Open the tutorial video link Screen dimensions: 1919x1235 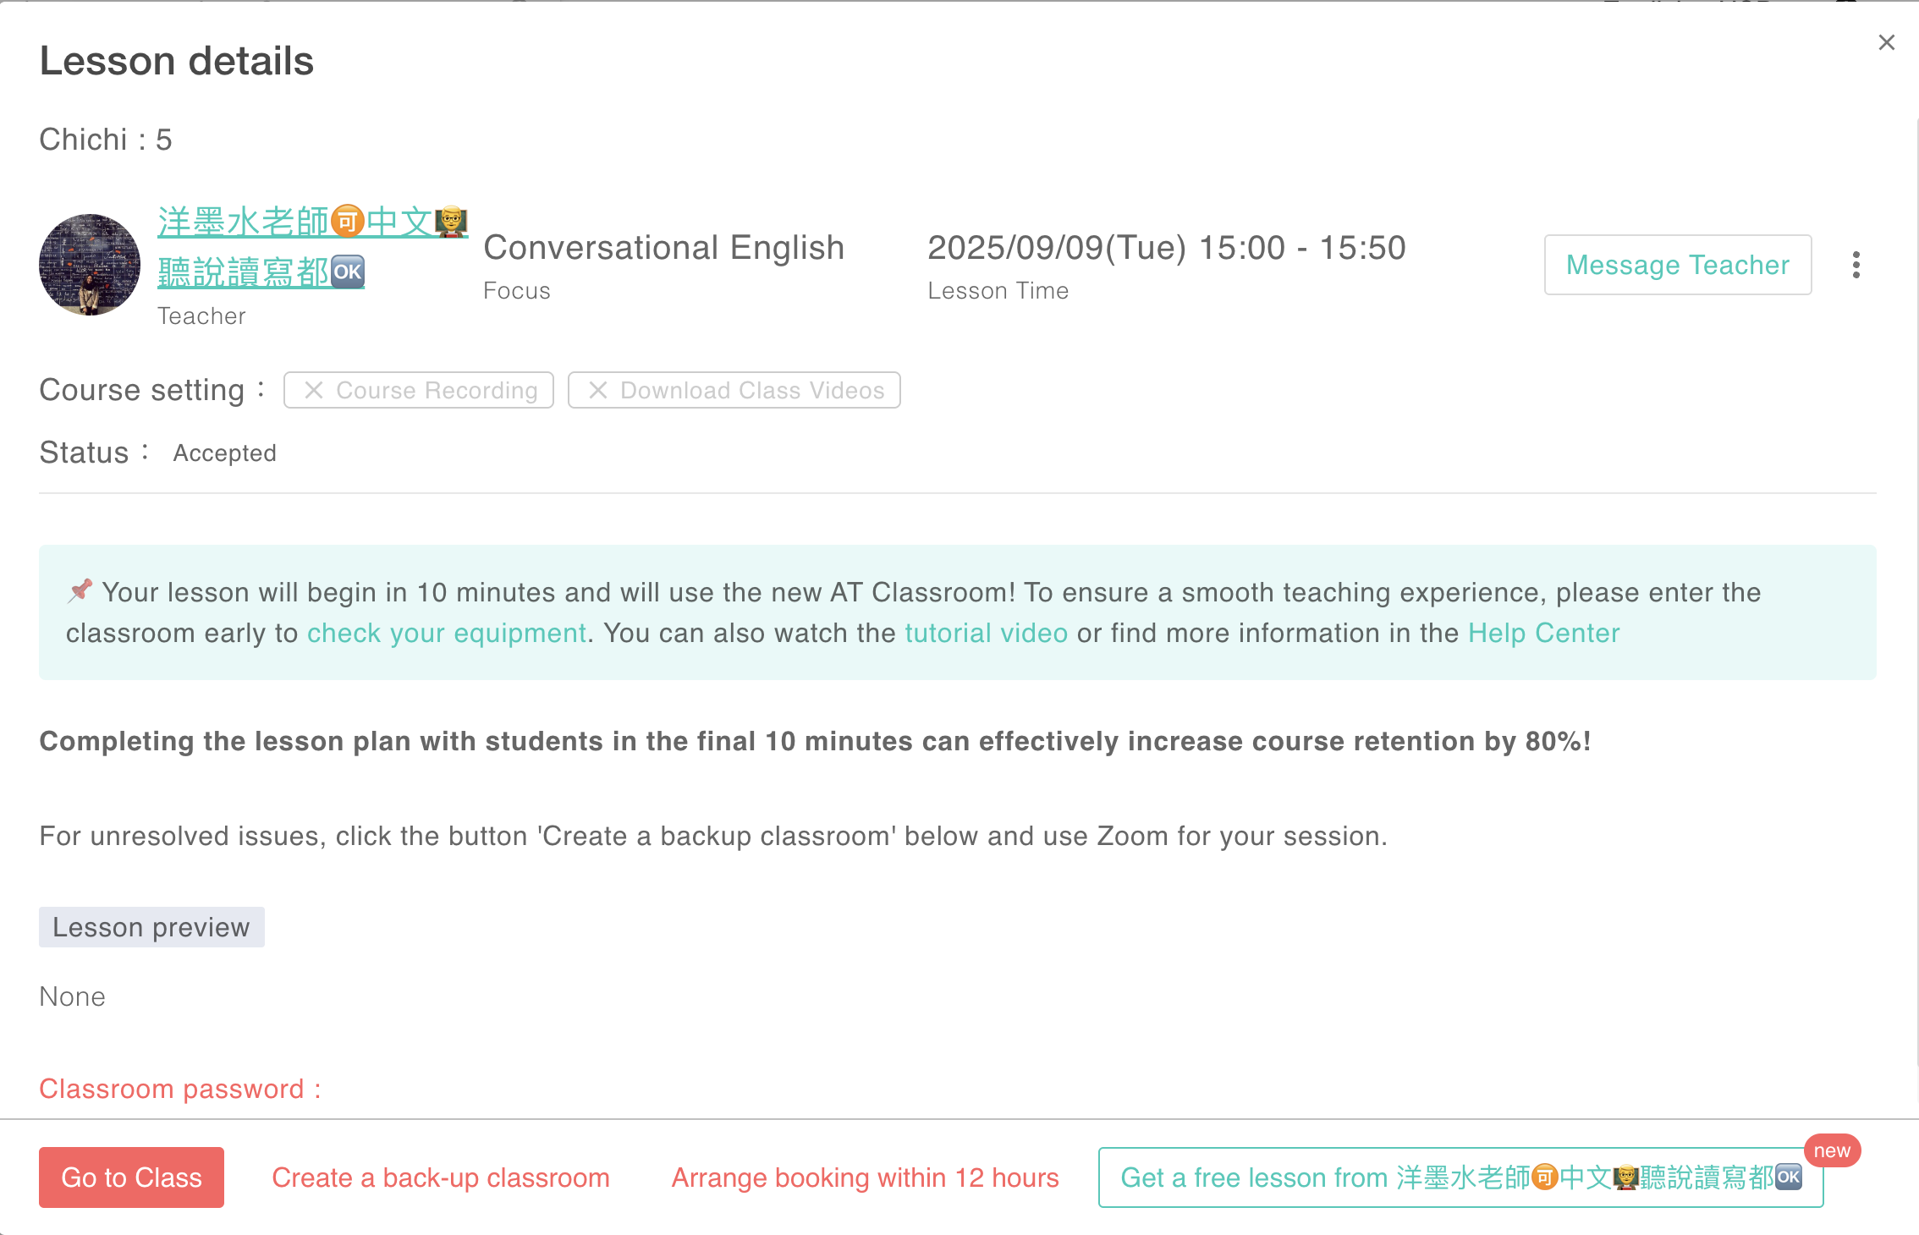coord(986,633)
